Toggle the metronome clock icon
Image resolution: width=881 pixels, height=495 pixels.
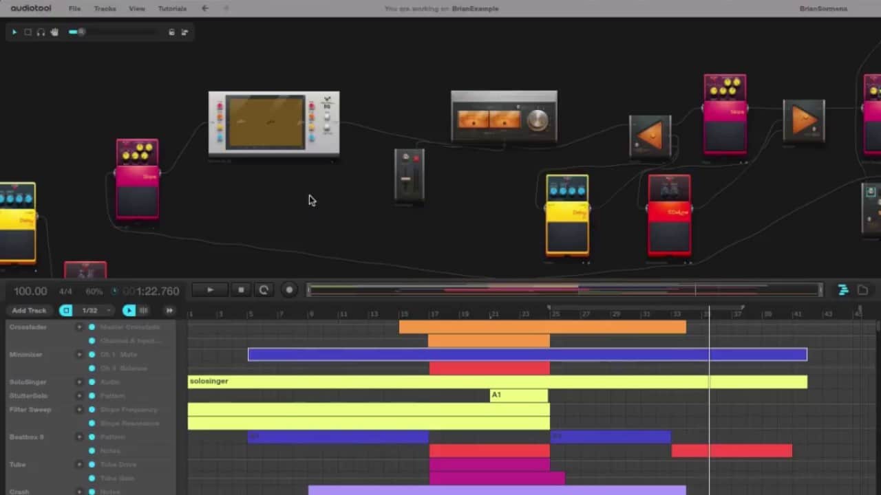click(114, 291)
